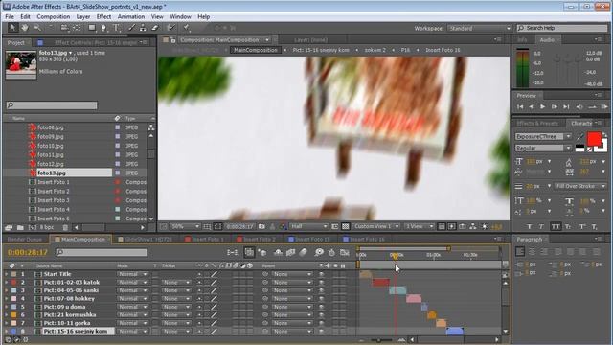Play the composition in Preview panel
This screenshot has width=613, height=345.
[543, 106]
